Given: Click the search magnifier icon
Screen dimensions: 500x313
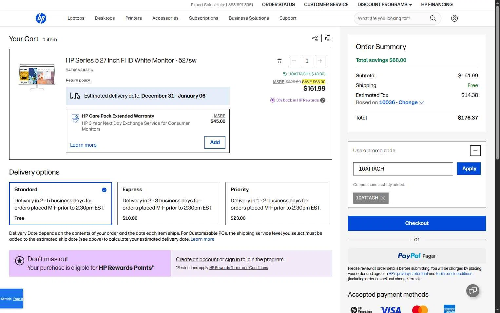Looking at the screenshot, I should click(433, 18).
